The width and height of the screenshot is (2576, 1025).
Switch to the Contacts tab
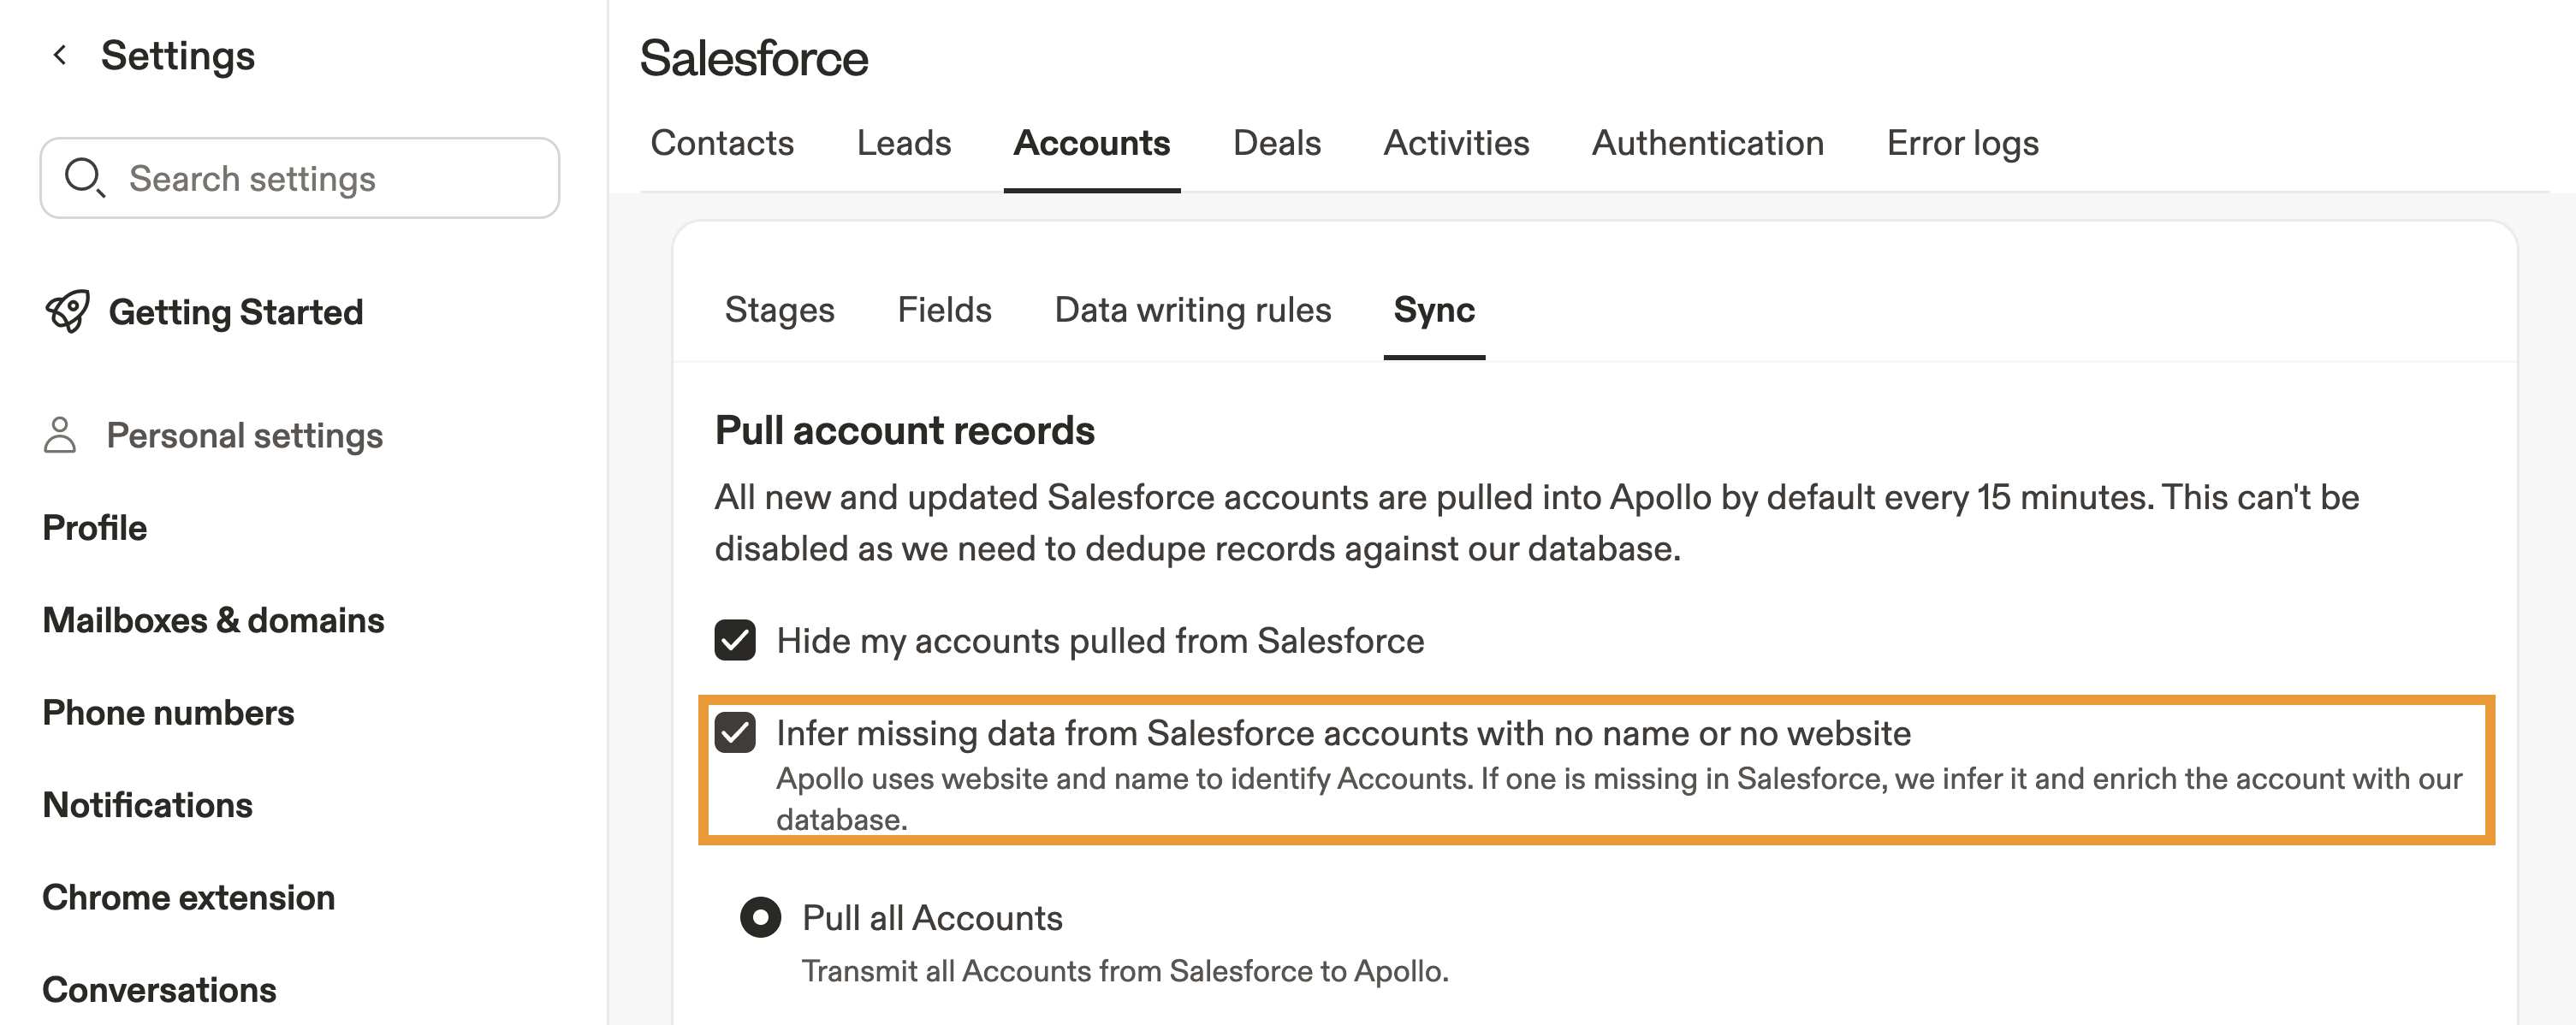[722, 143]
